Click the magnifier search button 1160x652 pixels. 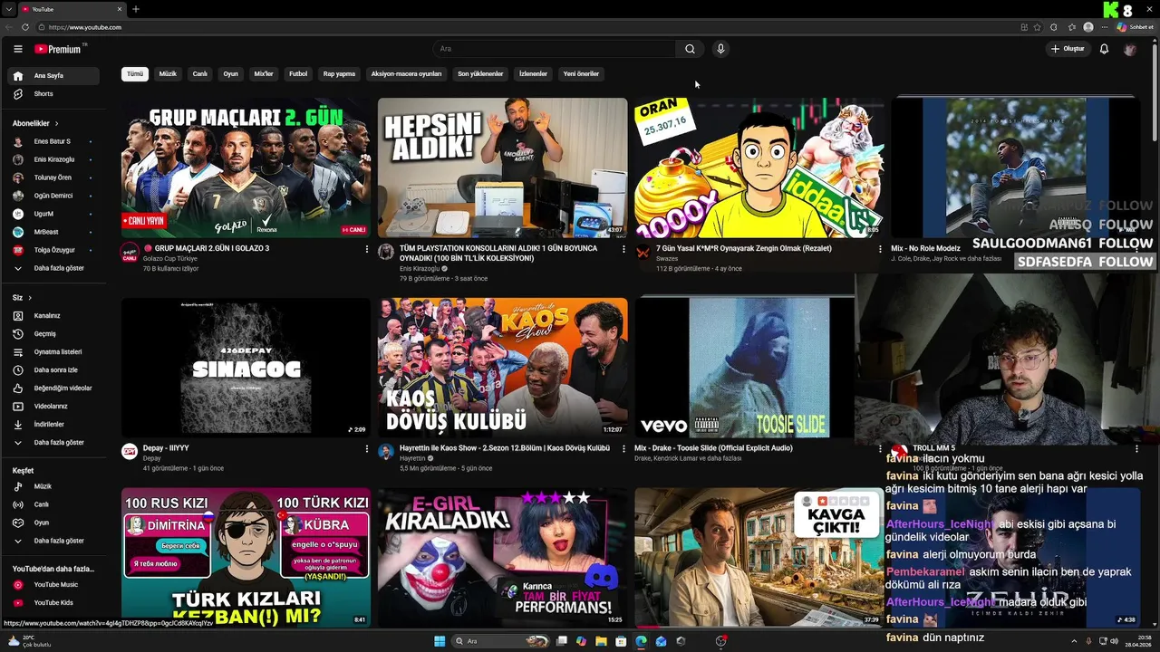(690, 49)
